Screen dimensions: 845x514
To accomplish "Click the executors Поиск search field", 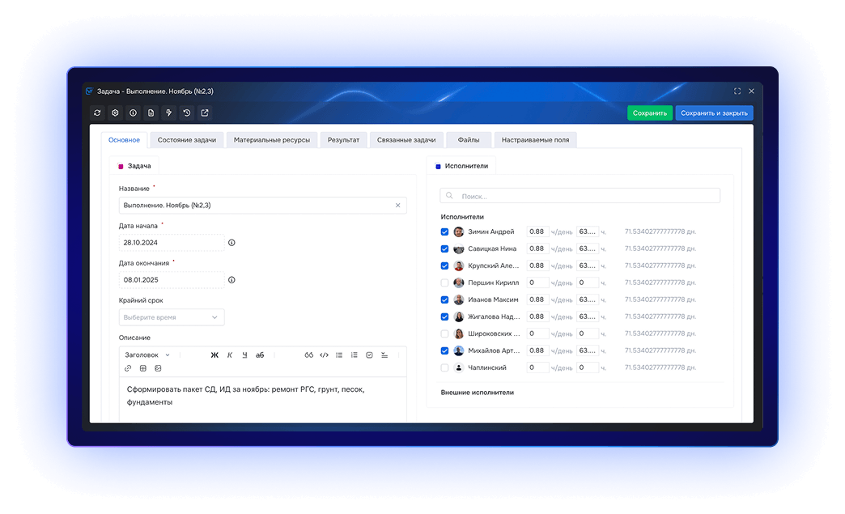I will 580,196.
